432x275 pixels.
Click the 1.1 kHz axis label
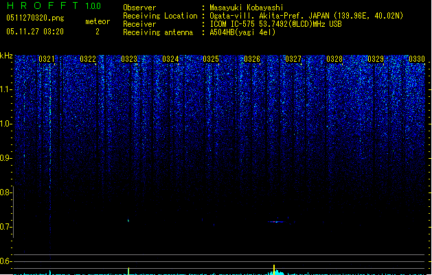pos(6,89)
